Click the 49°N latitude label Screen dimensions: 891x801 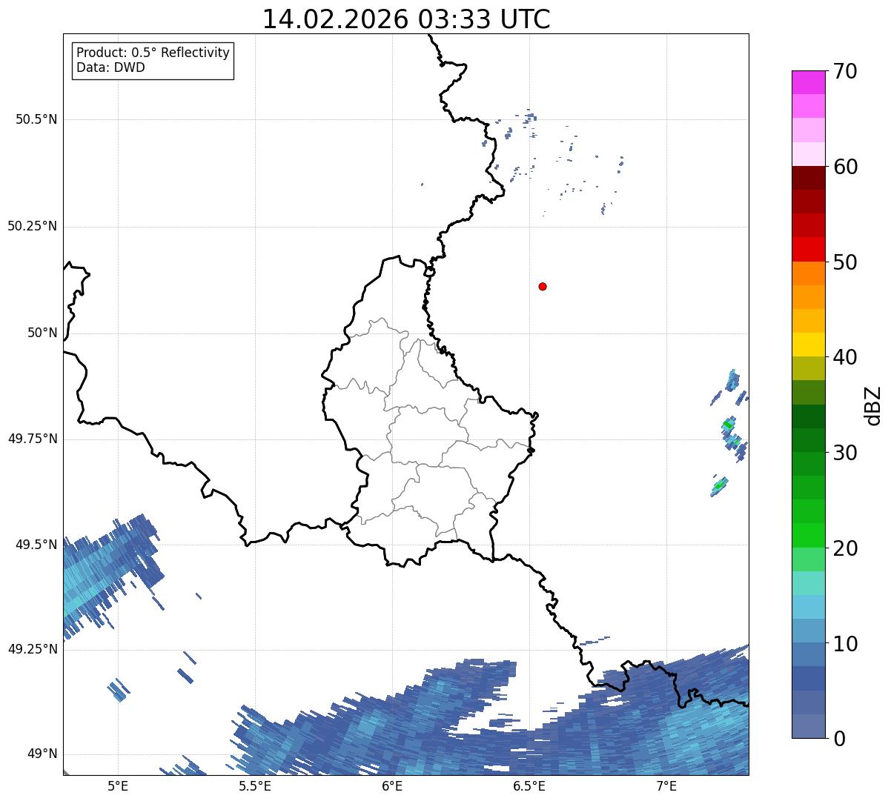tap(42, 754)
